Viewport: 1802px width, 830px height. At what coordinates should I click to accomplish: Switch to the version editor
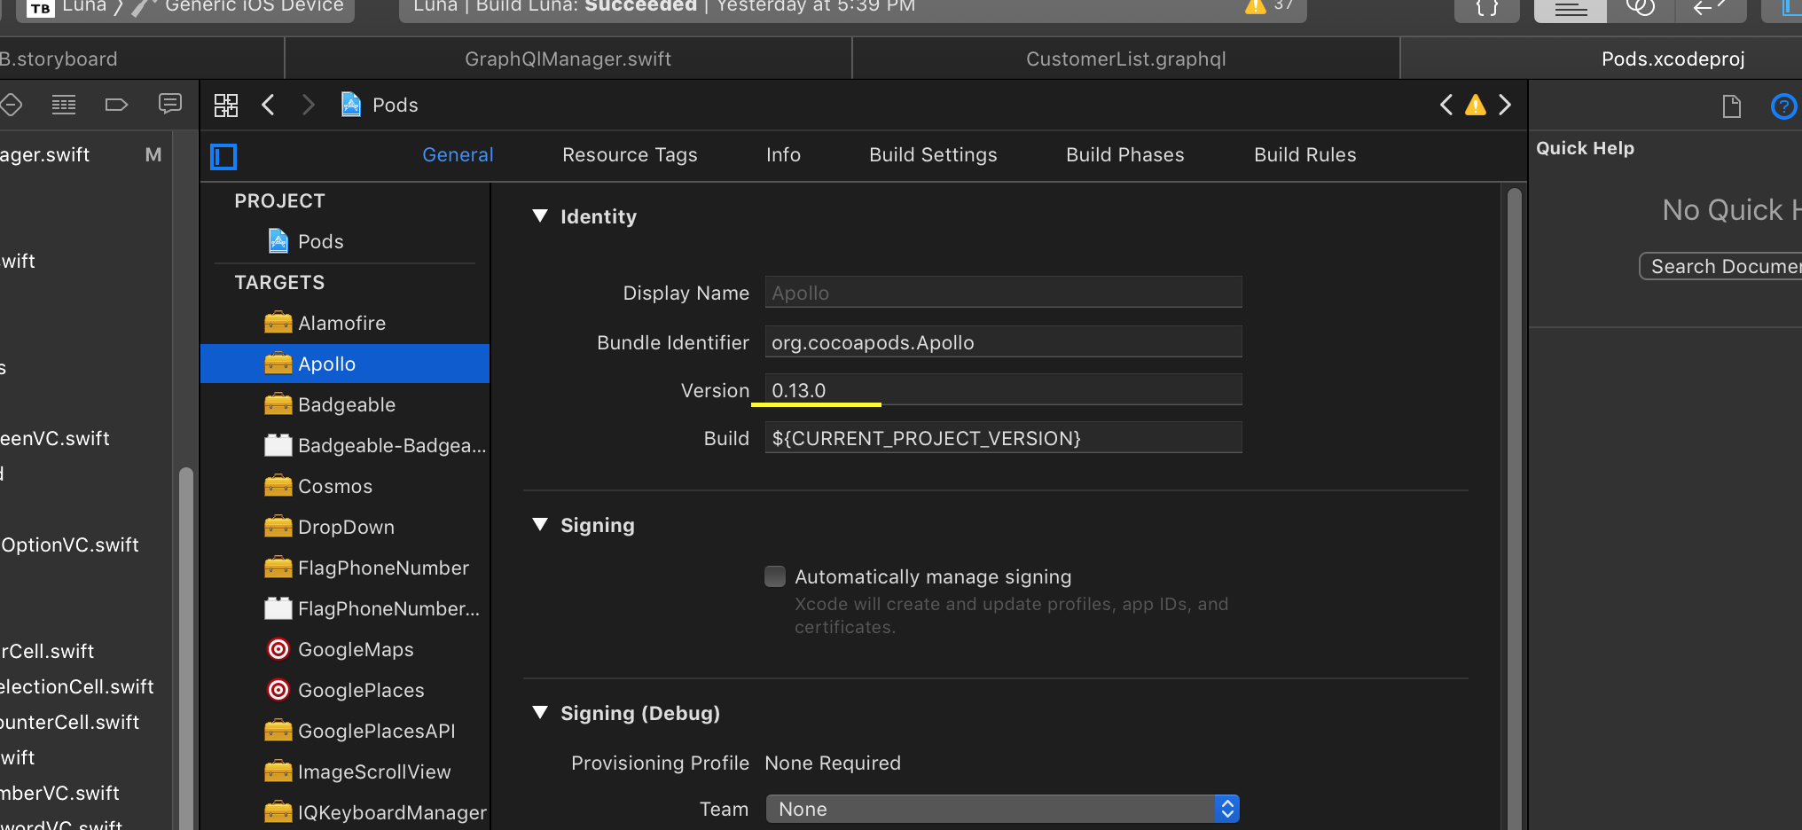pos(1710,8)
